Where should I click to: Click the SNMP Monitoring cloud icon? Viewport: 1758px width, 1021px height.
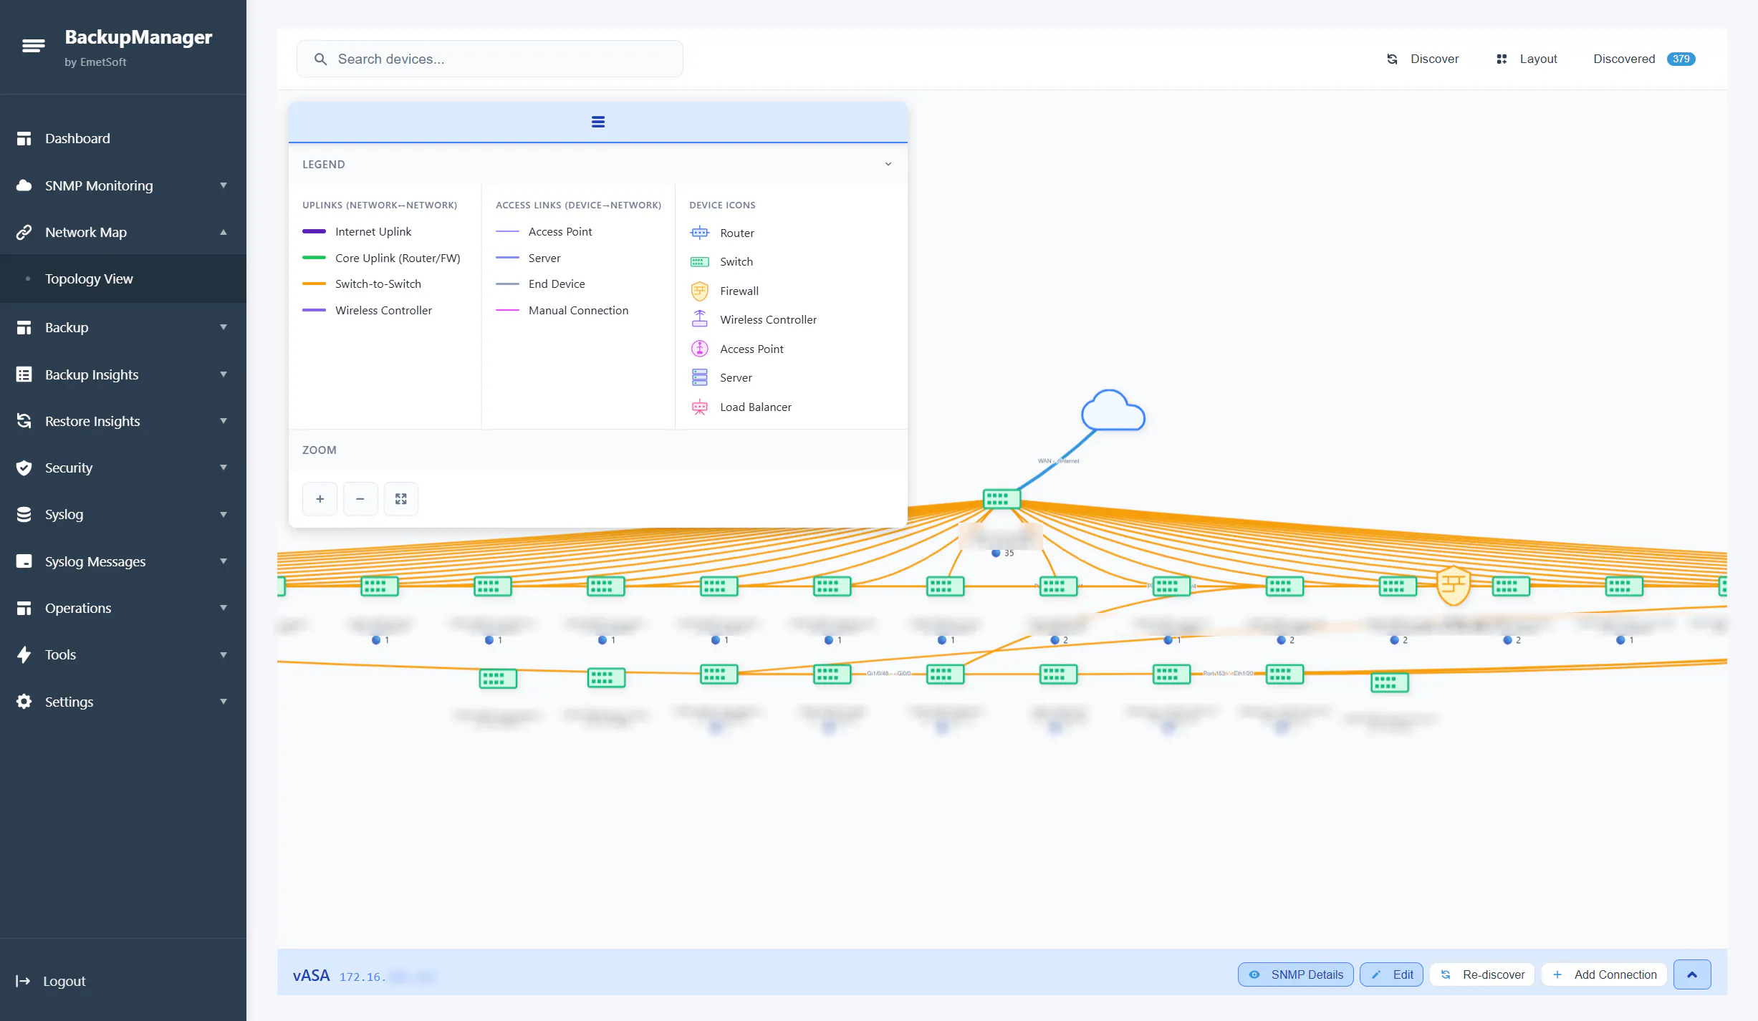pos(24,185)
